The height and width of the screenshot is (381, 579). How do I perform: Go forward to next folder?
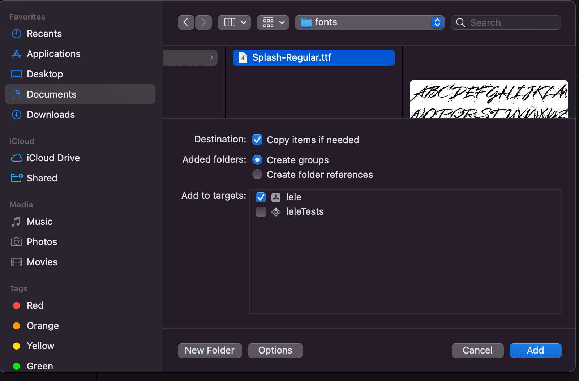pos(203,22)
